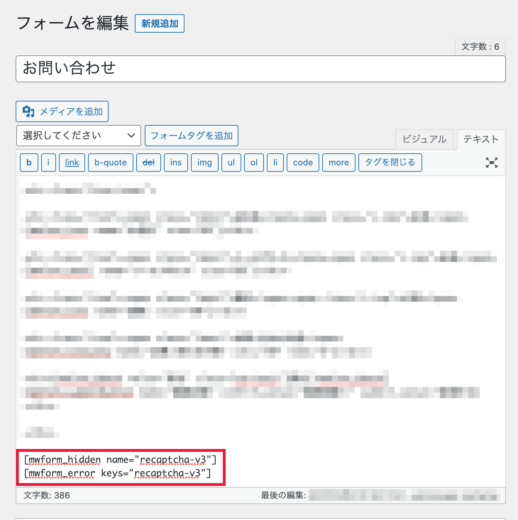Click the 文字数 : 6 title counter
The width and height of the screenshot is (518, 520).
pyautogui.click(x=480, y=47)
